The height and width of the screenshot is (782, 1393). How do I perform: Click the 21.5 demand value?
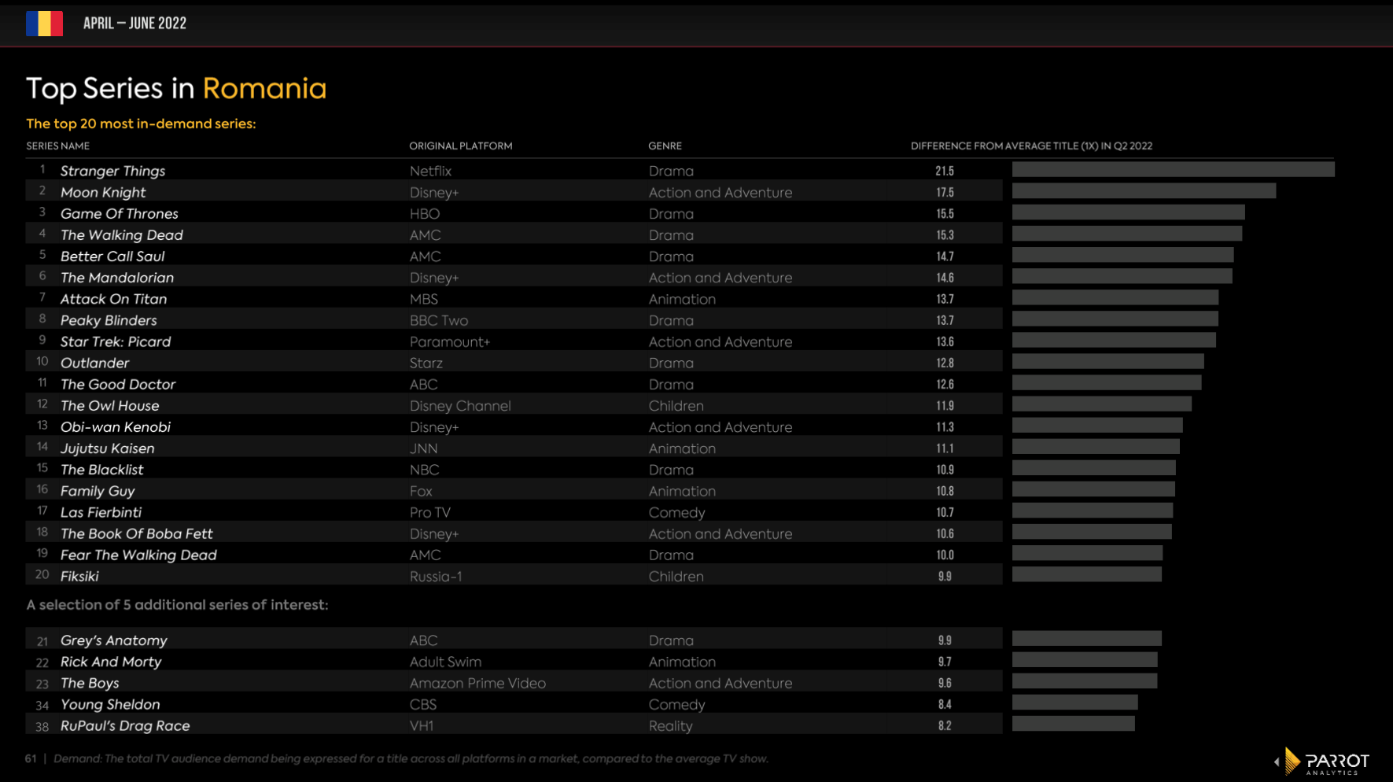click(945, 171)
